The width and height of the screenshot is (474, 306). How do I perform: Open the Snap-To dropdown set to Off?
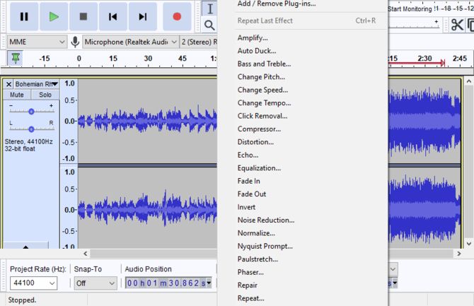(94, 283)
